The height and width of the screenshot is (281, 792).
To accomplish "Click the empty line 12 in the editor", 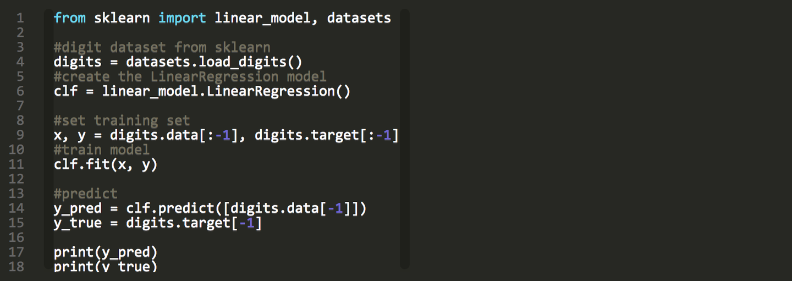I will coord(220,179).
